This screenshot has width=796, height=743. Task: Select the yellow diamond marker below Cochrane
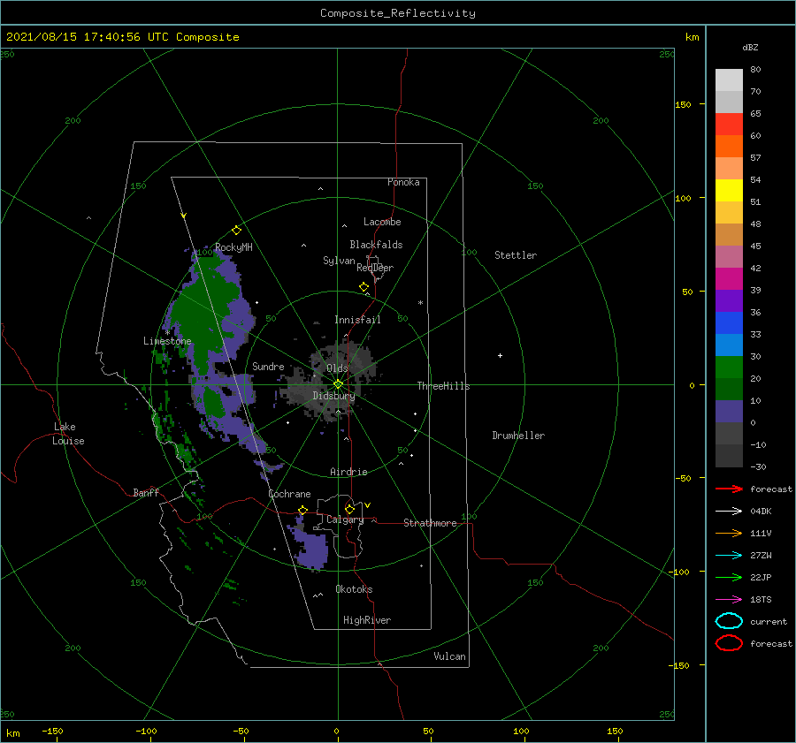(x=303, y=510)
